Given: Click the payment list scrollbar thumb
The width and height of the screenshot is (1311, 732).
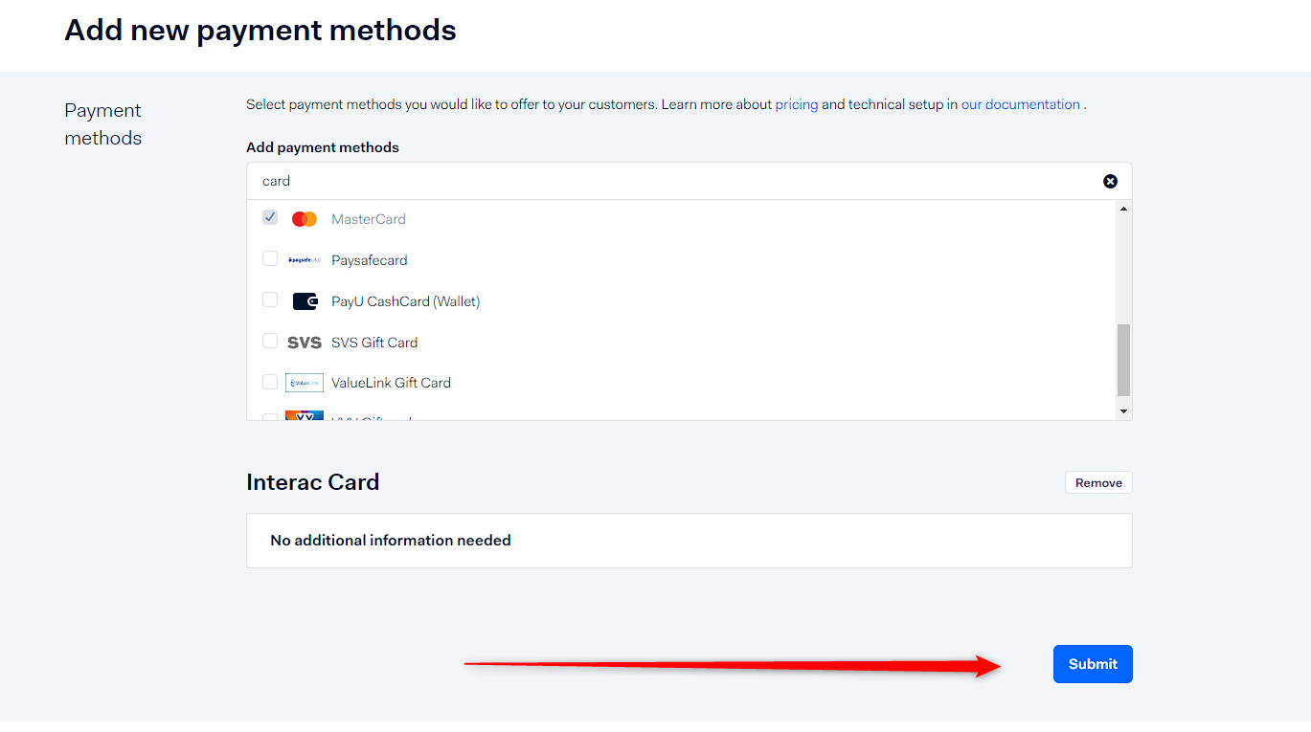Looking at the screenshot, I should [x=1123, y=359].
